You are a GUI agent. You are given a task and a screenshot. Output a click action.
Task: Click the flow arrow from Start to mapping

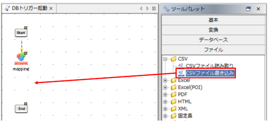coord(22,45)
